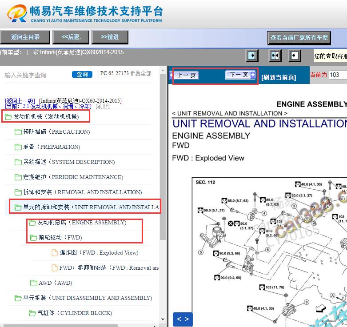Viewport: 347px width, 327px height.
Task: Open 爆炸图 FWD Exploded View page
Action: [x=99, y=253]
